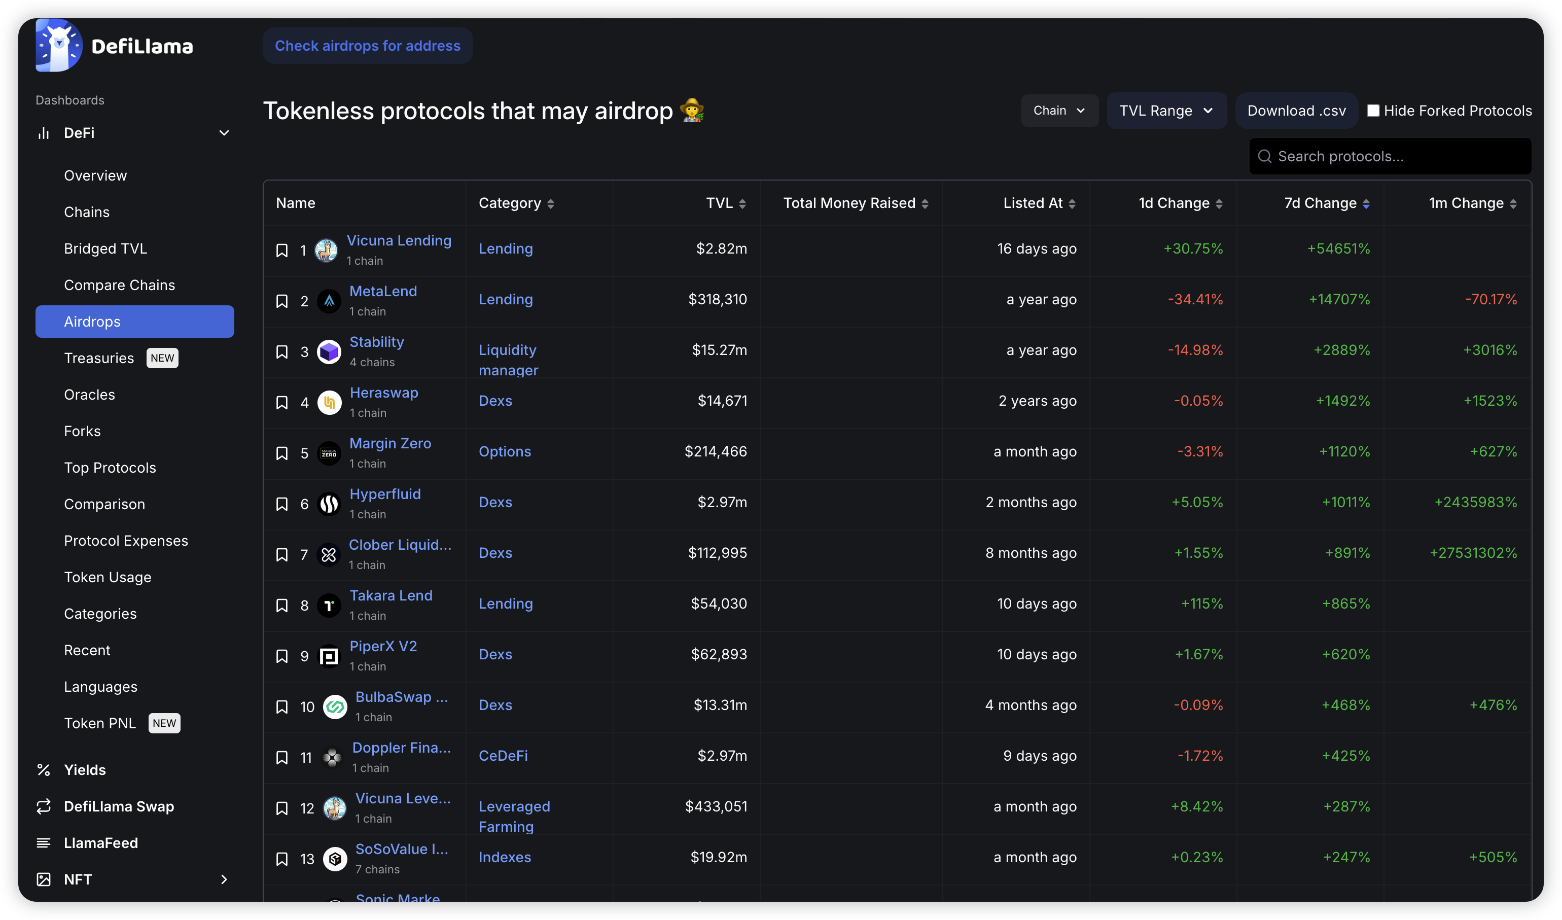1562x920 pixels.
Task: Bookmark the Stability protocol row
Action: [281, 352]
